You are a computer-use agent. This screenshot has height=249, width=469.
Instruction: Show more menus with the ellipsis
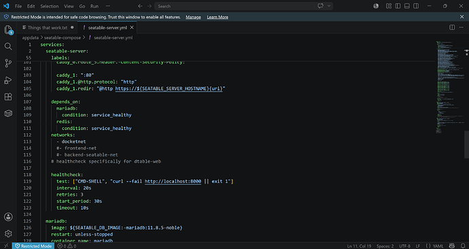[107, 6]
